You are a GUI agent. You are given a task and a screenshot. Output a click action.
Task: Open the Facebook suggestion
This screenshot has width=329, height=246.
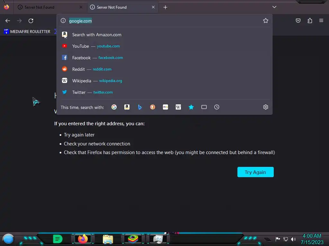pos(164,58)
